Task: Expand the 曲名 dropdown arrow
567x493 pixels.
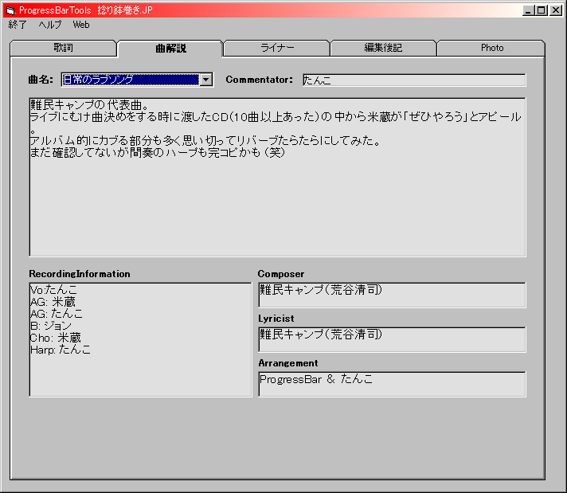Action: point(206,80)
